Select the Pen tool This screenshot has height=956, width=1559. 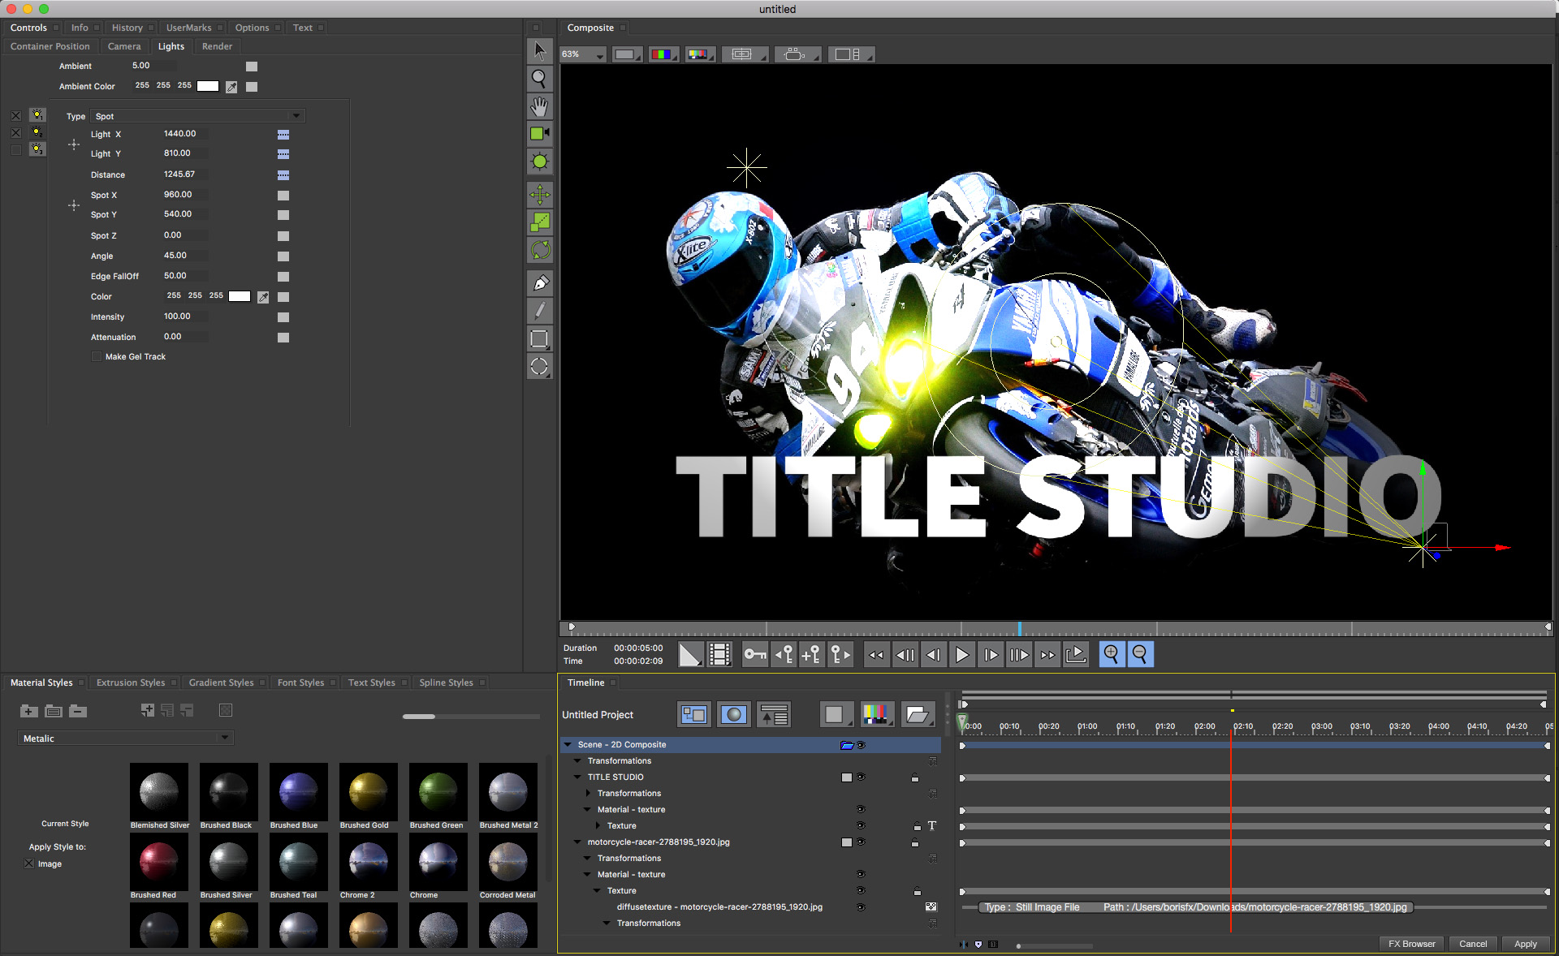click(539, 282)
